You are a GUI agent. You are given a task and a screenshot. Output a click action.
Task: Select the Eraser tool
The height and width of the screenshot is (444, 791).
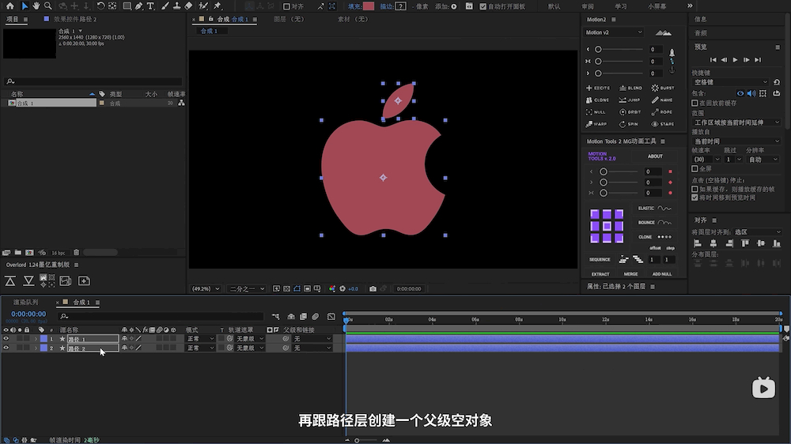tap(188, 6)
